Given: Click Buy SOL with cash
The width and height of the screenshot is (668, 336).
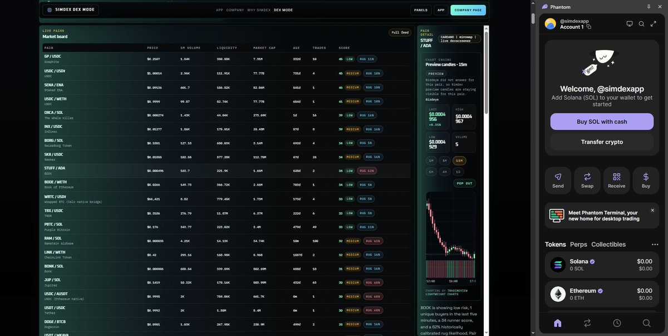Looking at the screenshot, I should [602, 121].
